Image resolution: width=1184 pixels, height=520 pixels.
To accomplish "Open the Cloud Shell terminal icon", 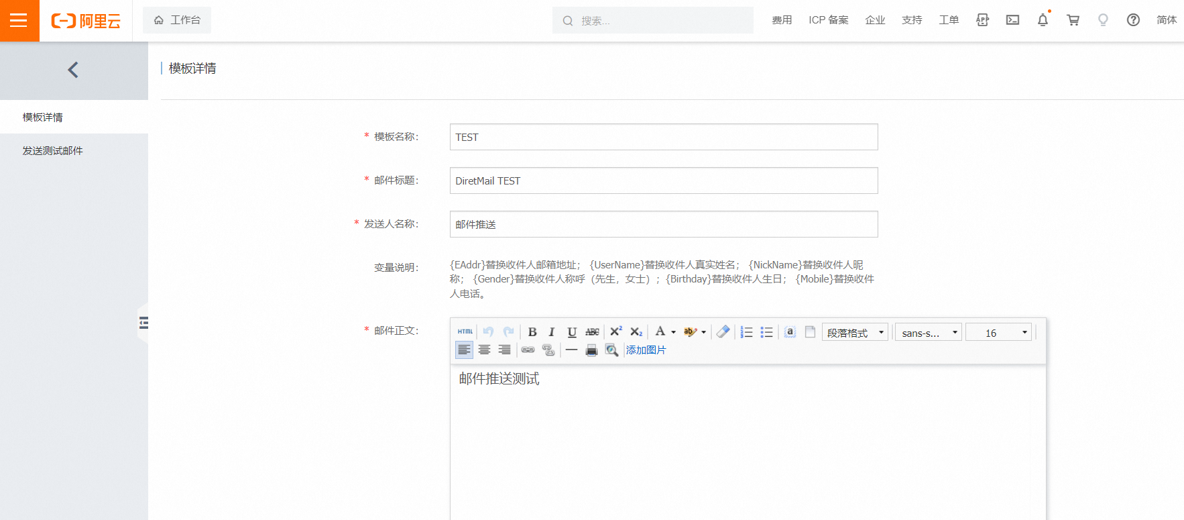I will coord(1012,20).
